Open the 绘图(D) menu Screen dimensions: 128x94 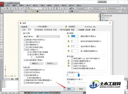click(49, 5)
